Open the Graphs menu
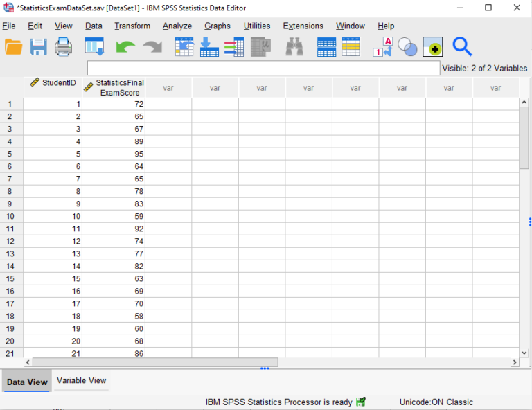 218,26
